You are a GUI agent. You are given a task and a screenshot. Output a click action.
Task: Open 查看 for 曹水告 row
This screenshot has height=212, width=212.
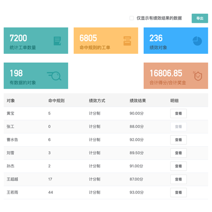pyautogui.click(x=179, y=140)
